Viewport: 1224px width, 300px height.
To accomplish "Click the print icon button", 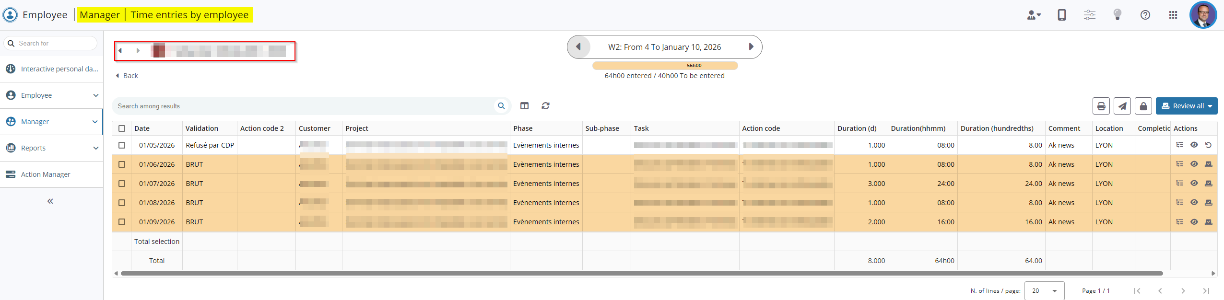I will [x=1101, y=106].
